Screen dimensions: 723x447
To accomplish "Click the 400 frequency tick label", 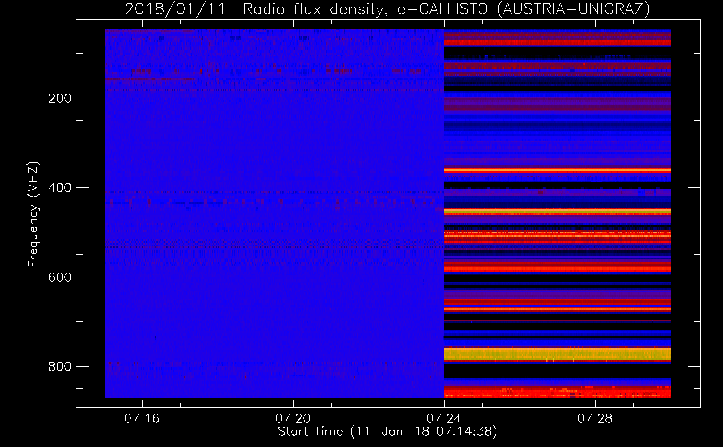I will pos(60,188).
